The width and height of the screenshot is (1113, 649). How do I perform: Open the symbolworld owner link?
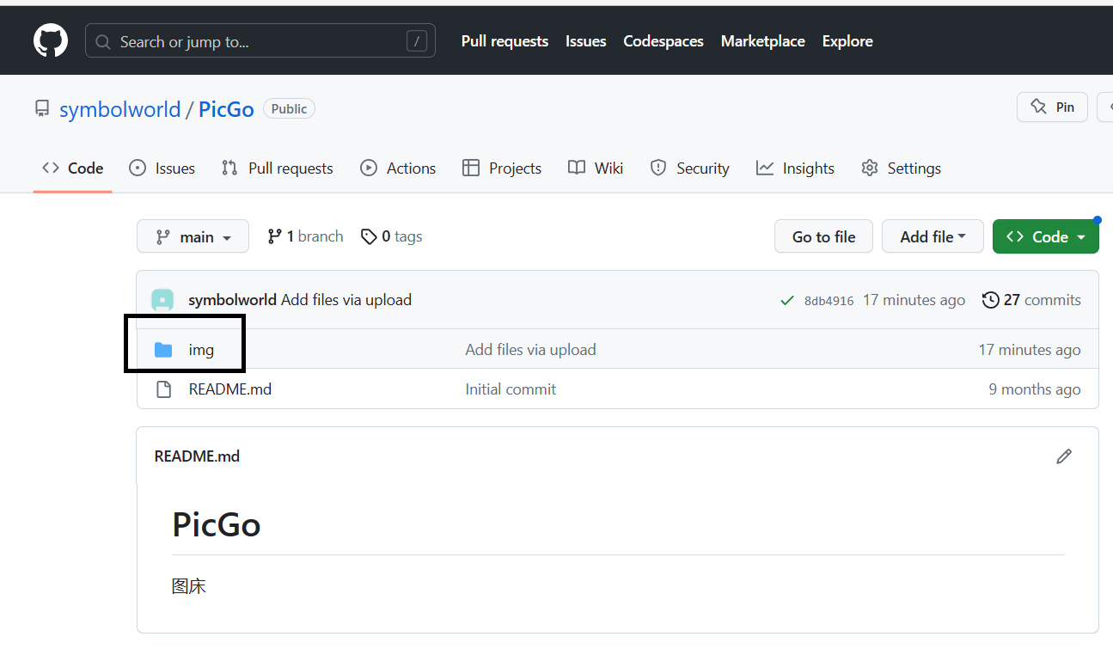119,109
